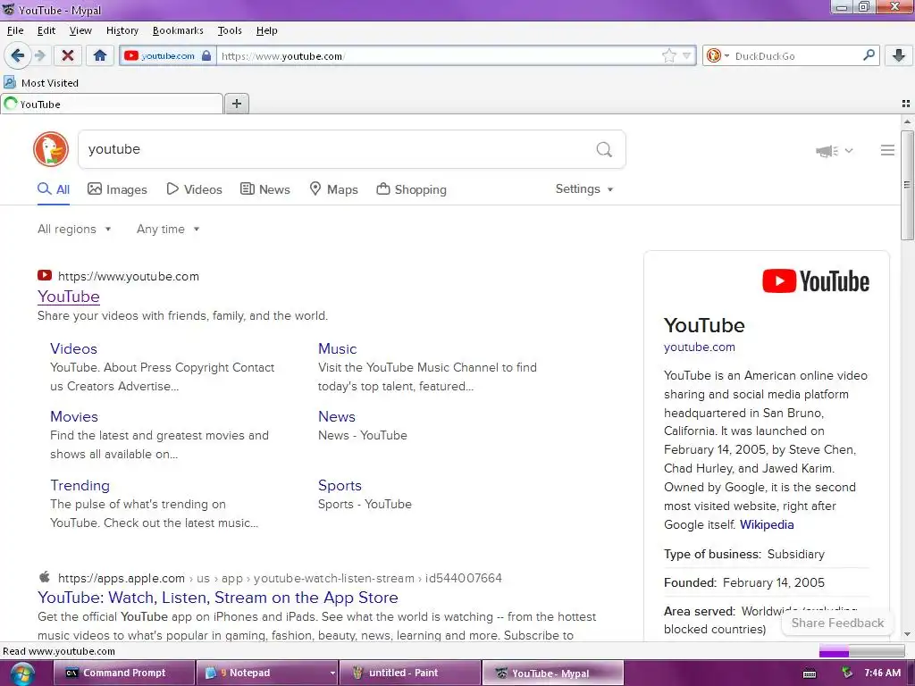Select the All results tab
Image resolution: width=915 pixels, height=686 pixels.
coord(54,189)
